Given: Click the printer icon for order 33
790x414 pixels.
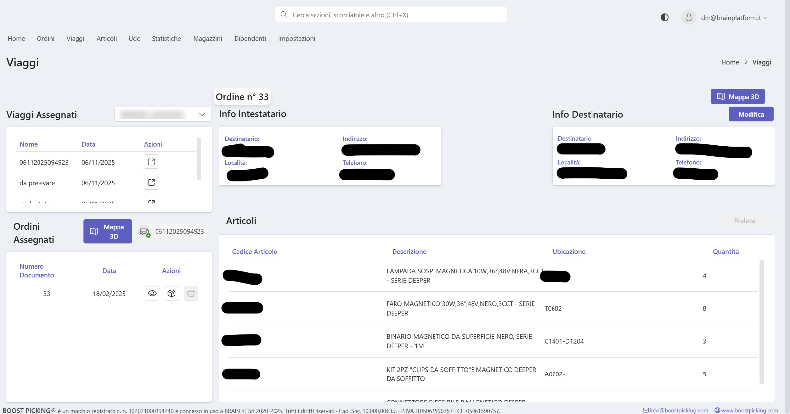Looking at the screenshot, I should (x=191, y=293).
